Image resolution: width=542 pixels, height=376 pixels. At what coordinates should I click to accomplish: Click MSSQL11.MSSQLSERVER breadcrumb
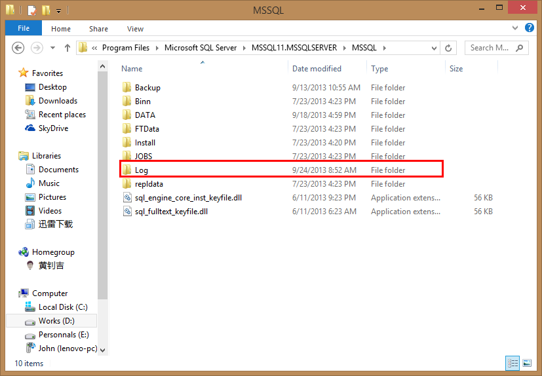click(x=294, y=48)
